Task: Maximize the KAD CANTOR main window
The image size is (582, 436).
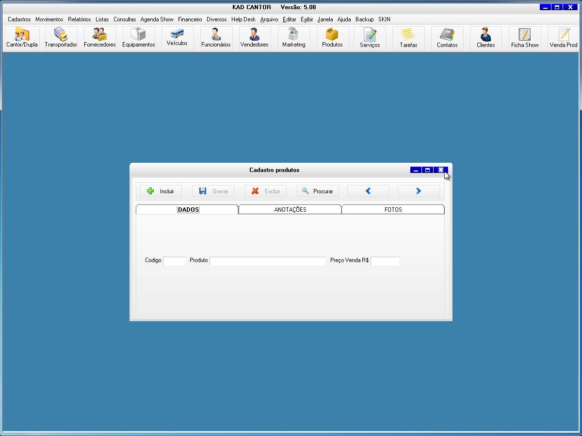Action: (x=557, y=7)
